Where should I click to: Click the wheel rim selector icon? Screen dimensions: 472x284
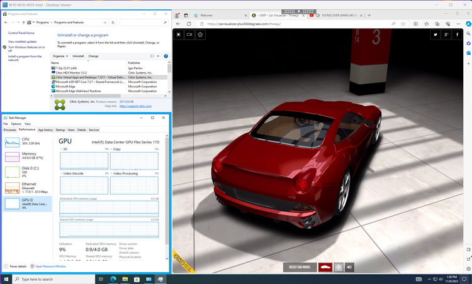(339, 267)
